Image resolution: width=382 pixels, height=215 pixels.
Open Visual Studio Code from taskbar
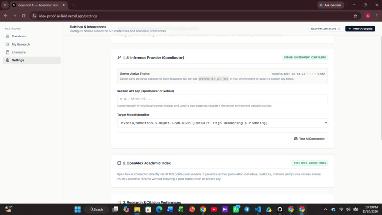tap(258, 209)
